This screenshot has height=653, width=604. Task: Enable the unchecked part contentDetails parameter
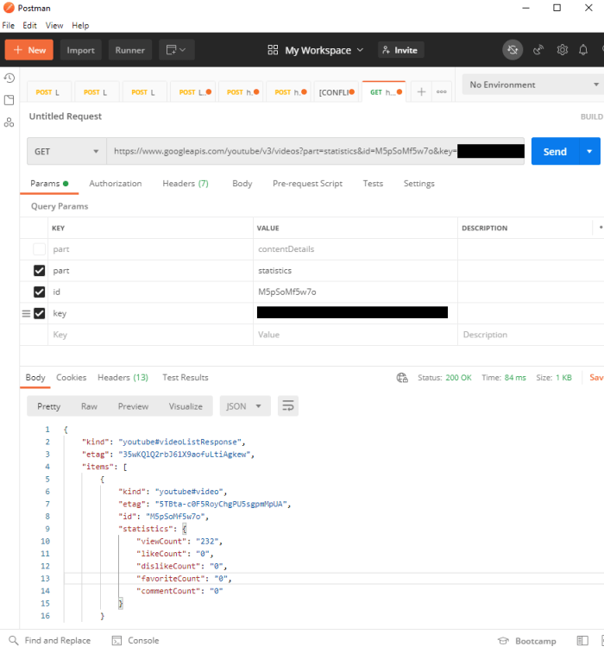pos(39,249)
